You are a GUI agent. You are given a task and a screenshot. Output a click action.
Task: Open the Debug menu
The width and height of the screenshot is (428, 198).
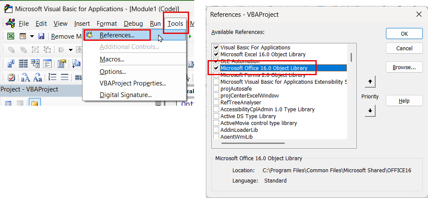pyautogui.click(x=133, y=24)
